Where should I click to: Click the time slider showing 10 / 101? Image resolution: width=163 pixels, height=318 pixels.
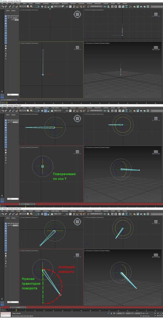pyautogui.click(x=27, y=204)
